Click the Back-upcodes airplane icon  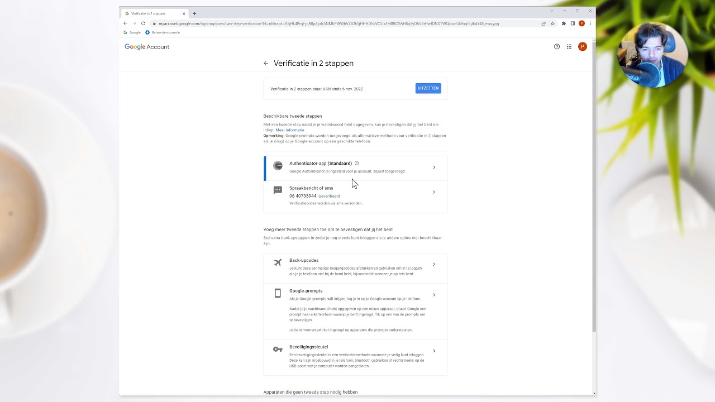pyautogui.click(x=278, y=262)
